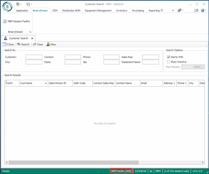Screen dimensions: 209x174
Task: Clear the search fields with Clear
Action: (38, 44)
